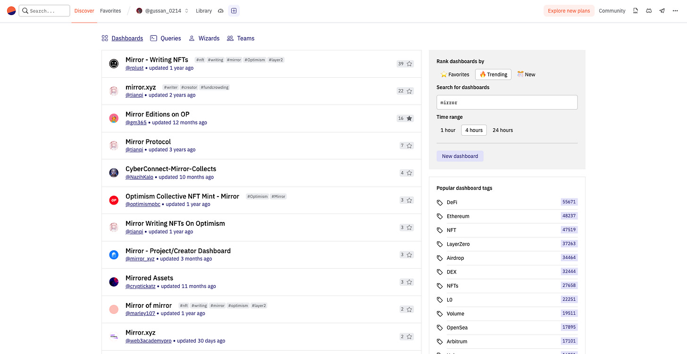Unstar the Mirror Editions on OP dashboard
This screenshot has height=354, width=687.
point(410,118)
